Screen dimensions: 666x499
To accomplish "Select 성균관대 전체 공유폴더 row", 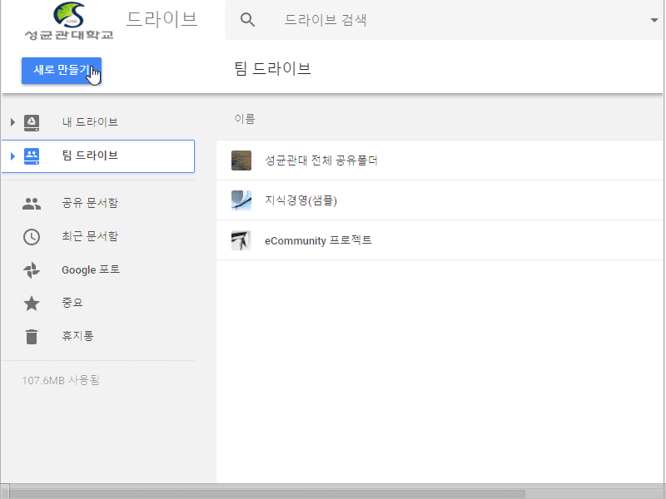I will point(440,161).
